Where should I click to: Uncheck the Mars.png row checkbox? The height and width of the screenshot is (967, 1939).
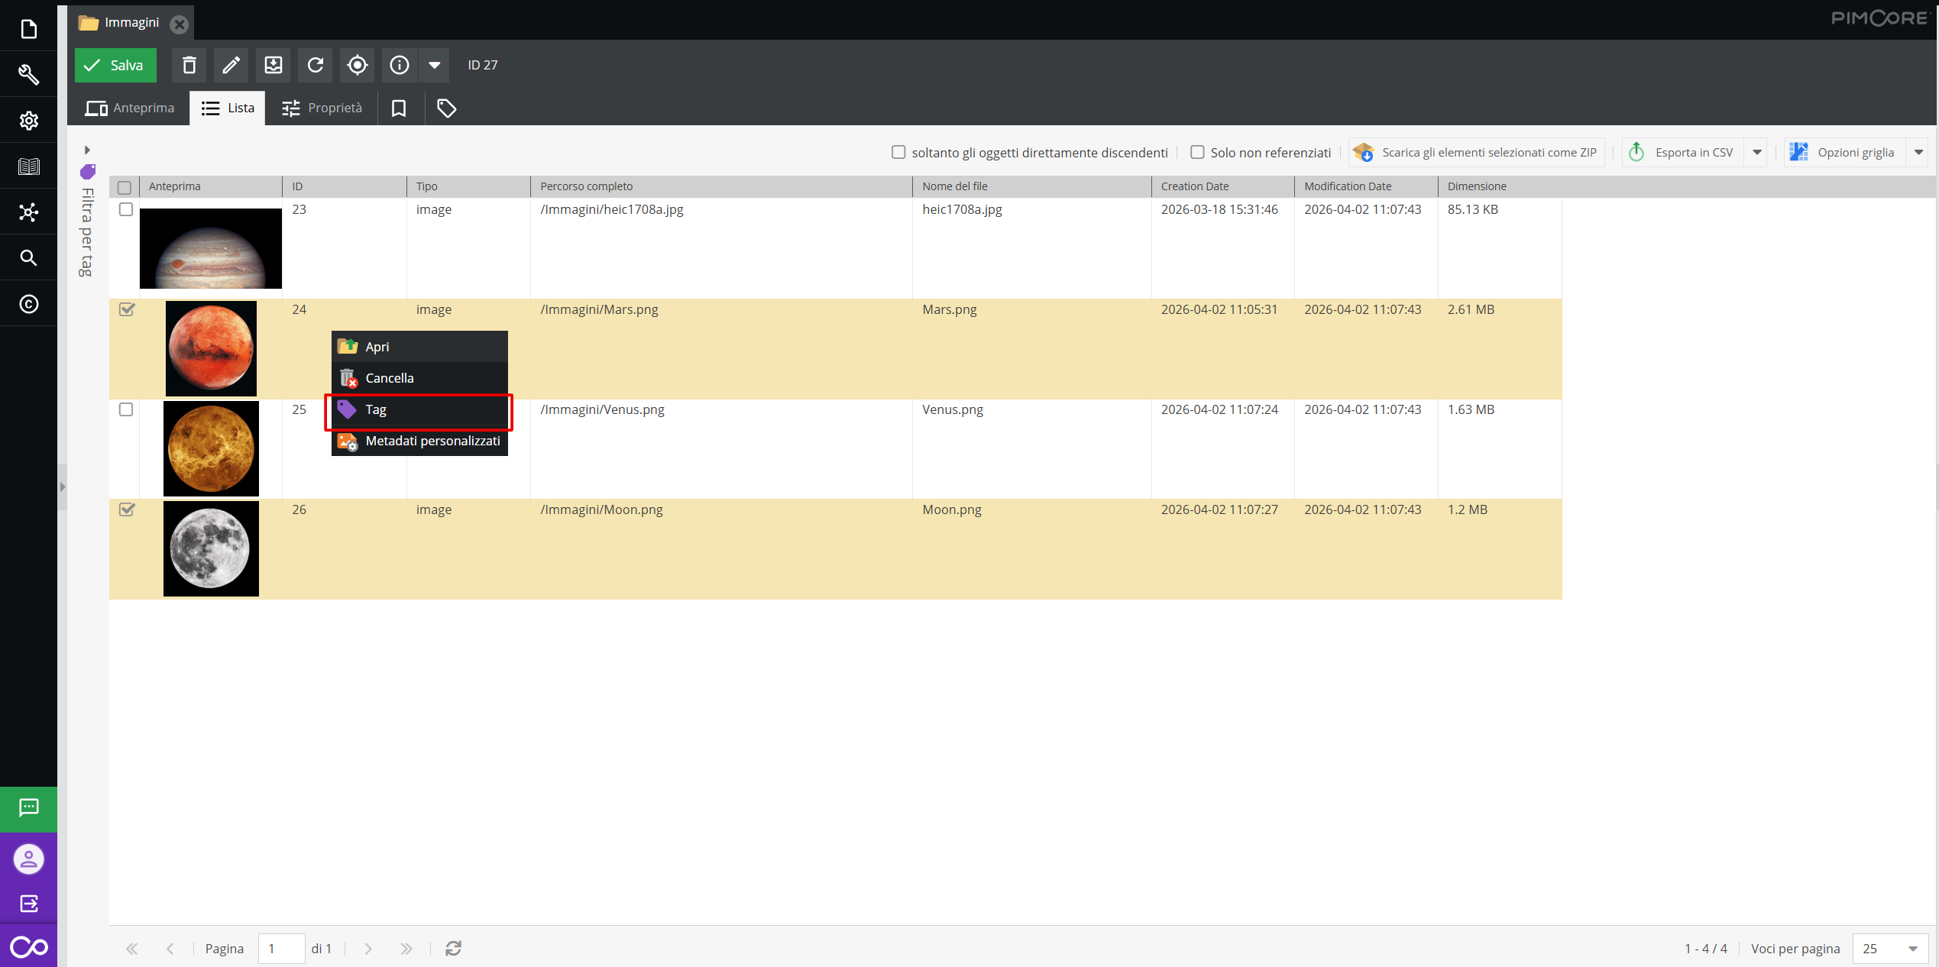click(x=127, y=309)
